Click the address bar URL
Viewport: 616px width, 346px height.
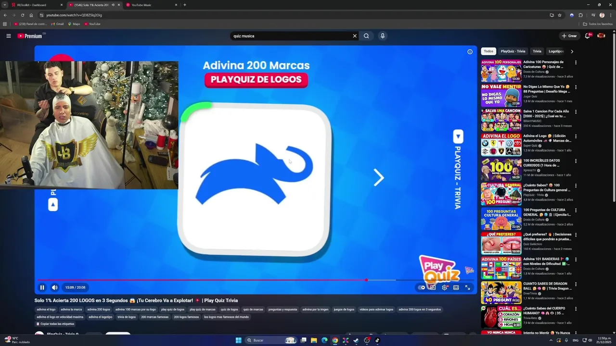pyautogui.click(x=74, y=15)
